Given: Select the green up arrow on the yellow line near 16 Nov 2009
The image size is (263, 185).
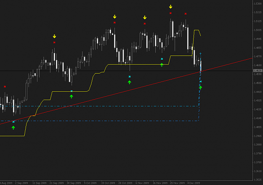Looking at the screenshot, I should click(x=162, y=65).
